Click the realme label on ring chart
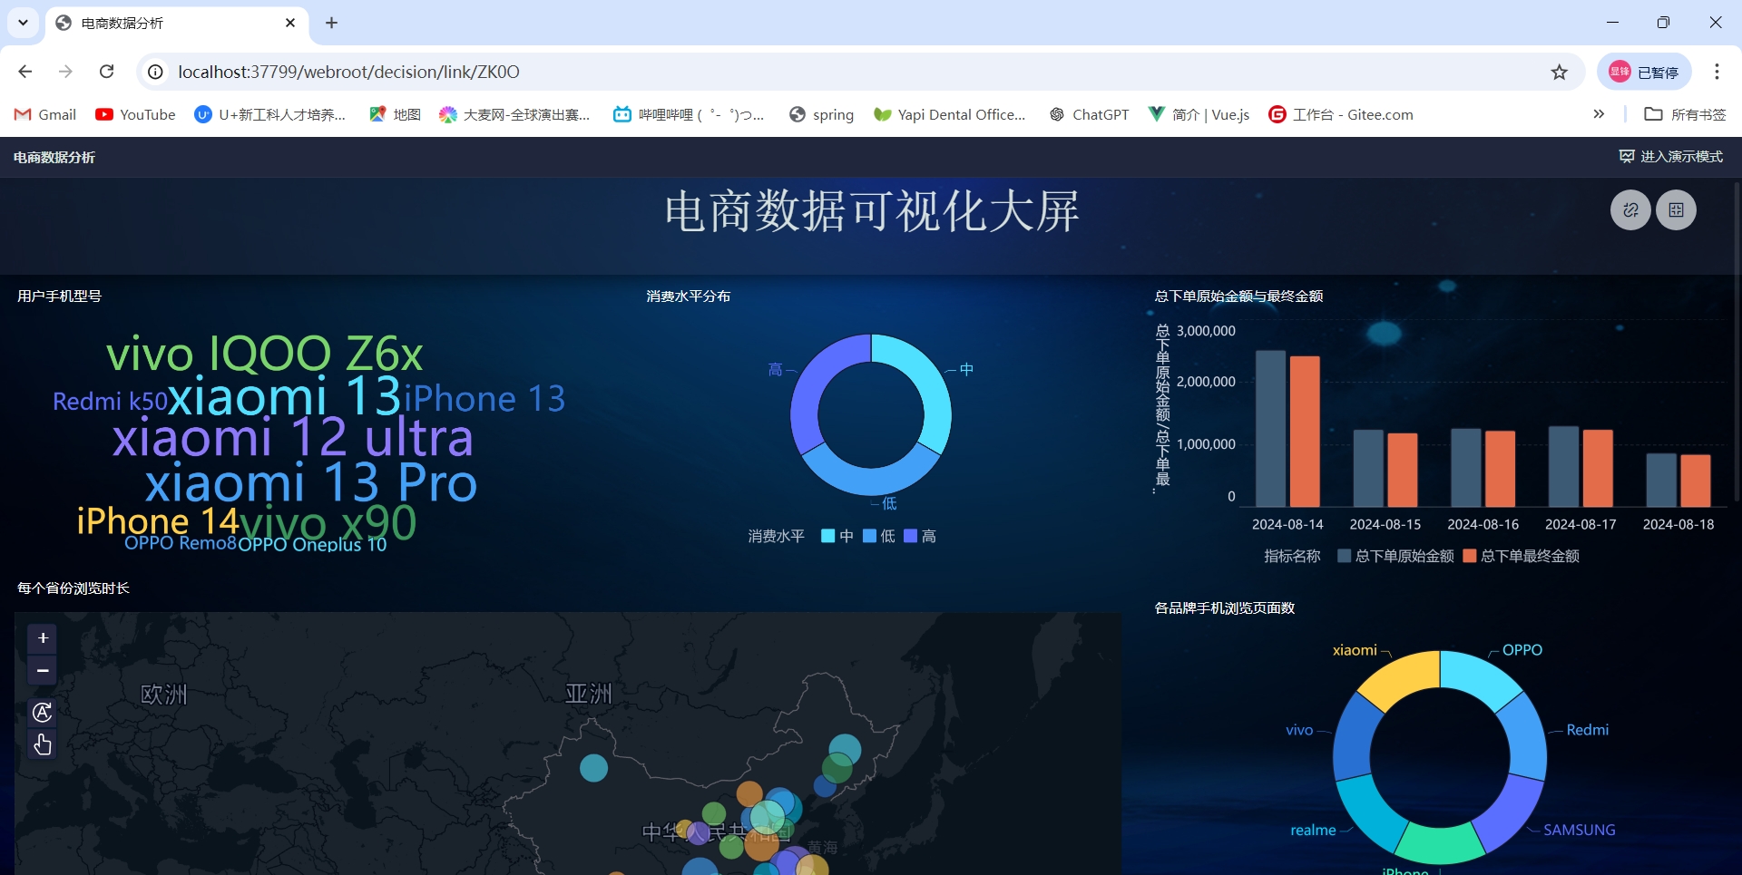The height and width of the screenshot is (875, 1742). pyautogui.click(x=1313, y=830)
